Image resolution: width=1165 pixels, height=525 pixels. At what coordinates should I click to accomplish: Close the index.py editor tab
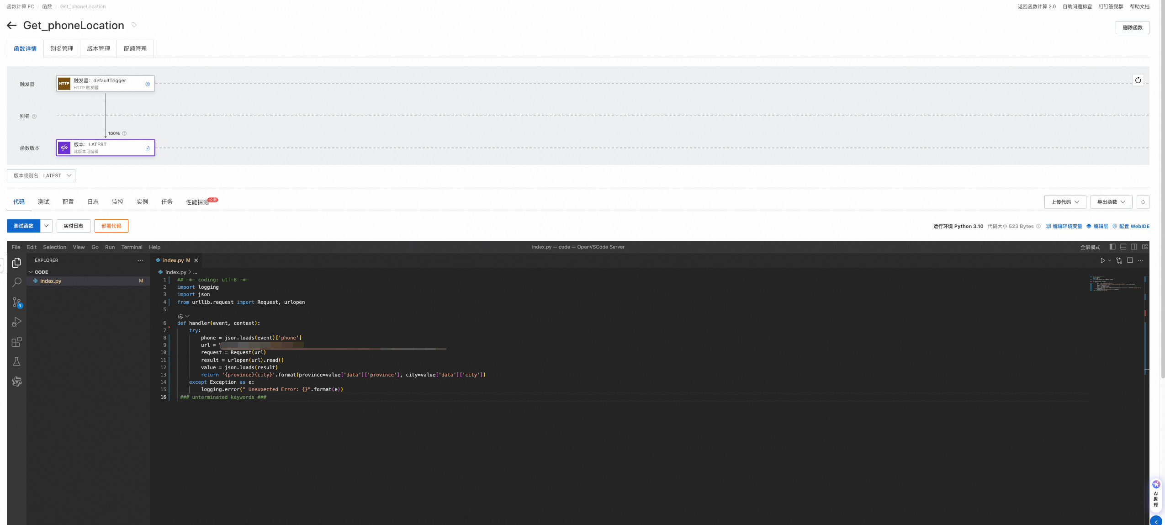196,260
